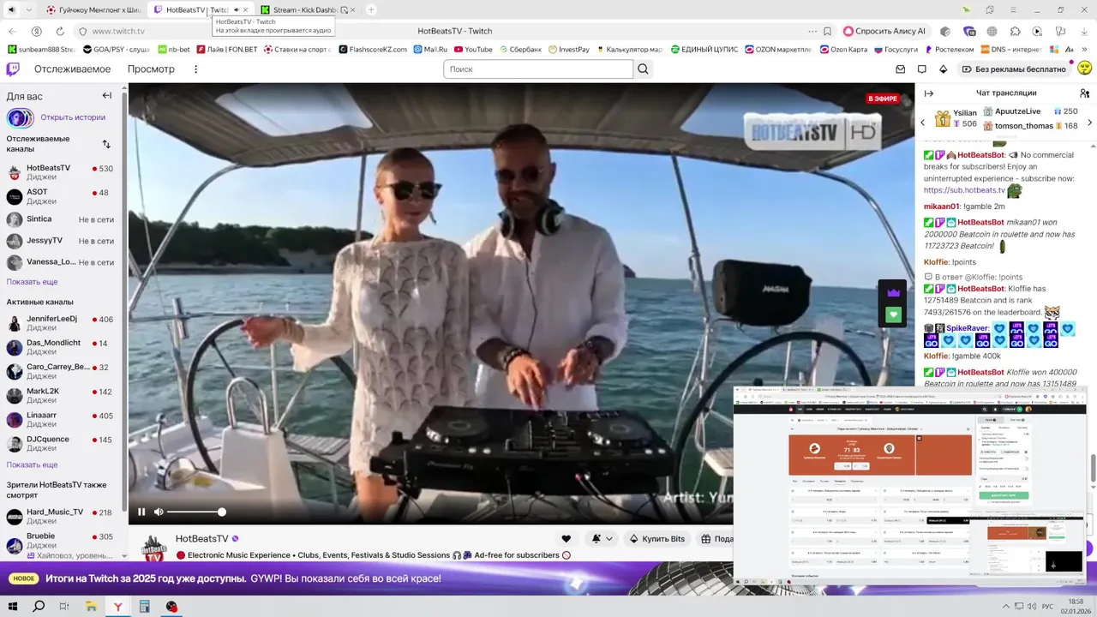The image size is (1097, 617).
Task: Click Спросить Алису AI button
Action: tap(885, 31)
